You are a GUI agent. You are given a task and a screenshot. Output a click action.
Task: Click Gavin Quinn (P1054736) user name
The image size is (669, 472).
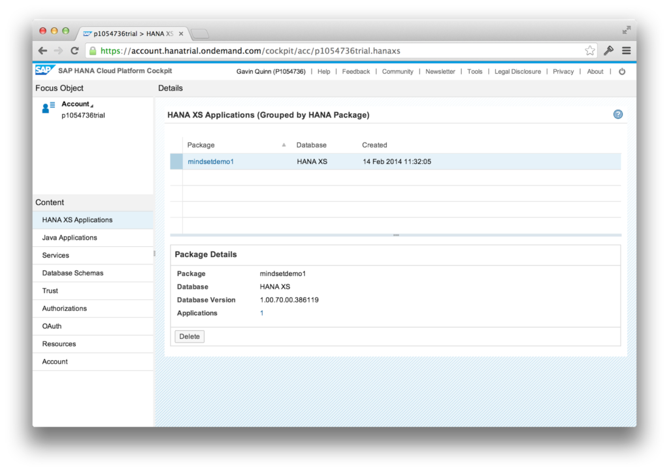coord(271,72)
